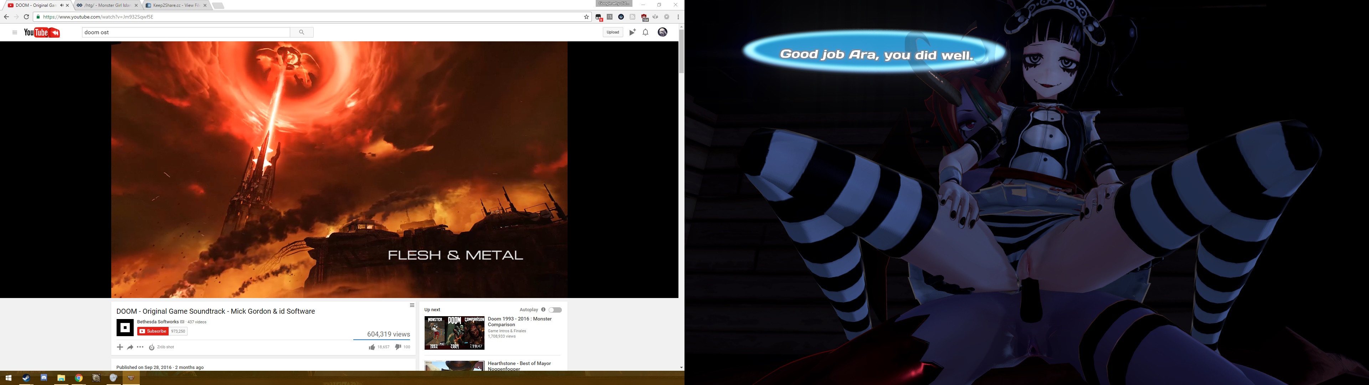Click the Zrób shot button
The width and height of the screenshot is (1369, 385).
(x=161, y=347)
